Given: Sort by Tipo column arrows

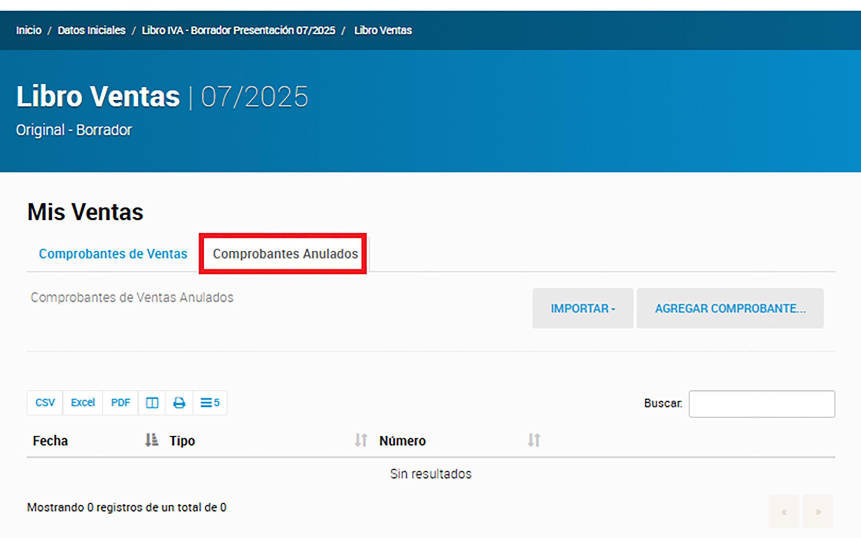Looking at the screenshot, I should pos(361,440).
